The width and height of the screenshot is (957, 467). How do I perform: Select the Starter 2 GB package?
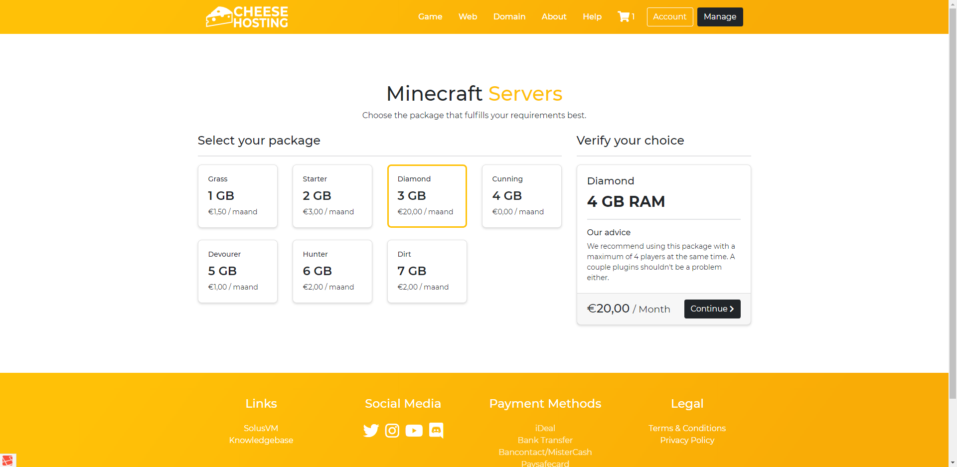(x=332, y=196)
